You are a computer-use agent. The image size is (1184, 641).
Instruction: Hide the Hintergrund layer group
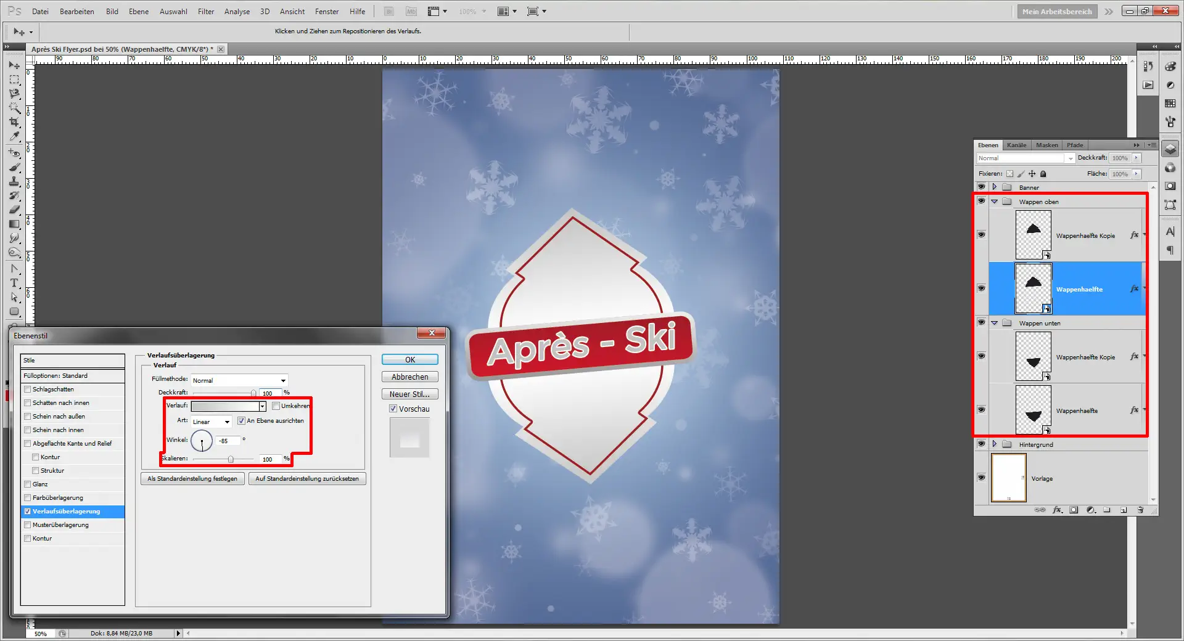981,444
